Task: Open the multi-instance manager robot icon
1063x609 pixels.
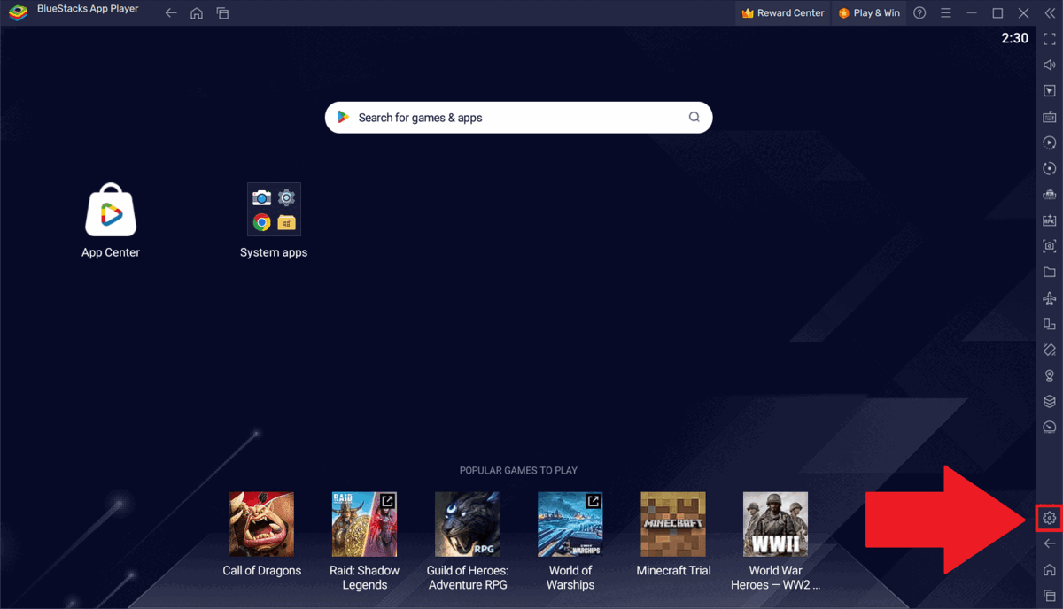Action: (x=1050, y=194)
